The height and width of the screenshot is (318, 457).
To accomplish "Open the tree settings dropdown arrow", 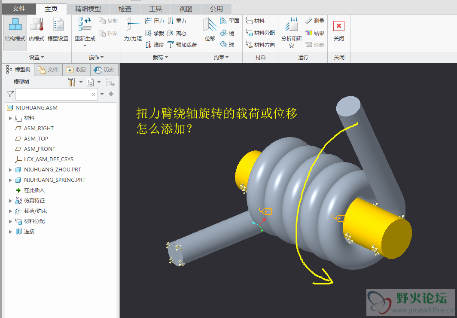I will pyautogui.click(x=81, y=82).
